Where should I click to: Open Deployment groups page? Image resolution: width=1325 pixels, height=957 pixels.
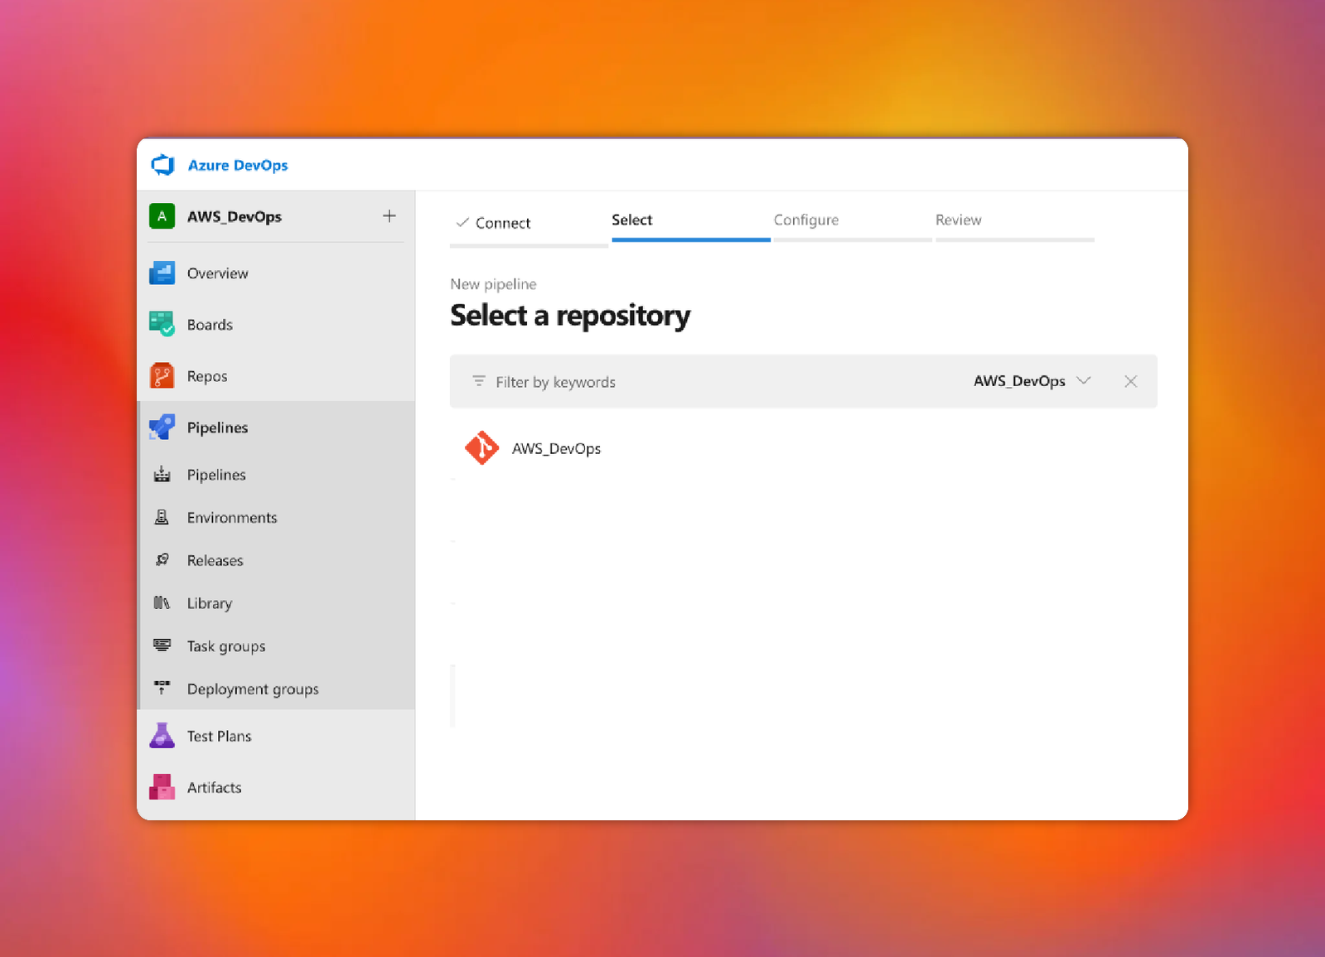253,689
